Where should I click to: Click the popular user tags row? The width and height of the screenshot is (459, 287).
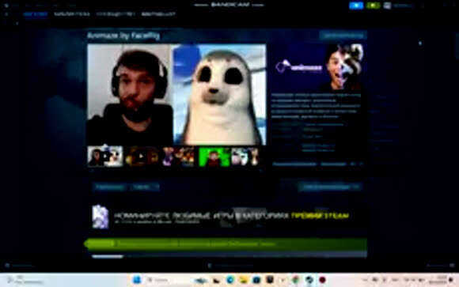click(317, 164)
